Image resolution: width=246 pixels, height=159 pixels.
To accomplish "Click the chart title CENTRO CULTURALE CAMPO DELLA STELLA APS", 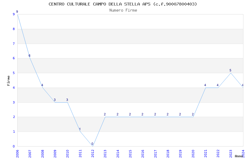I will 123,4.
